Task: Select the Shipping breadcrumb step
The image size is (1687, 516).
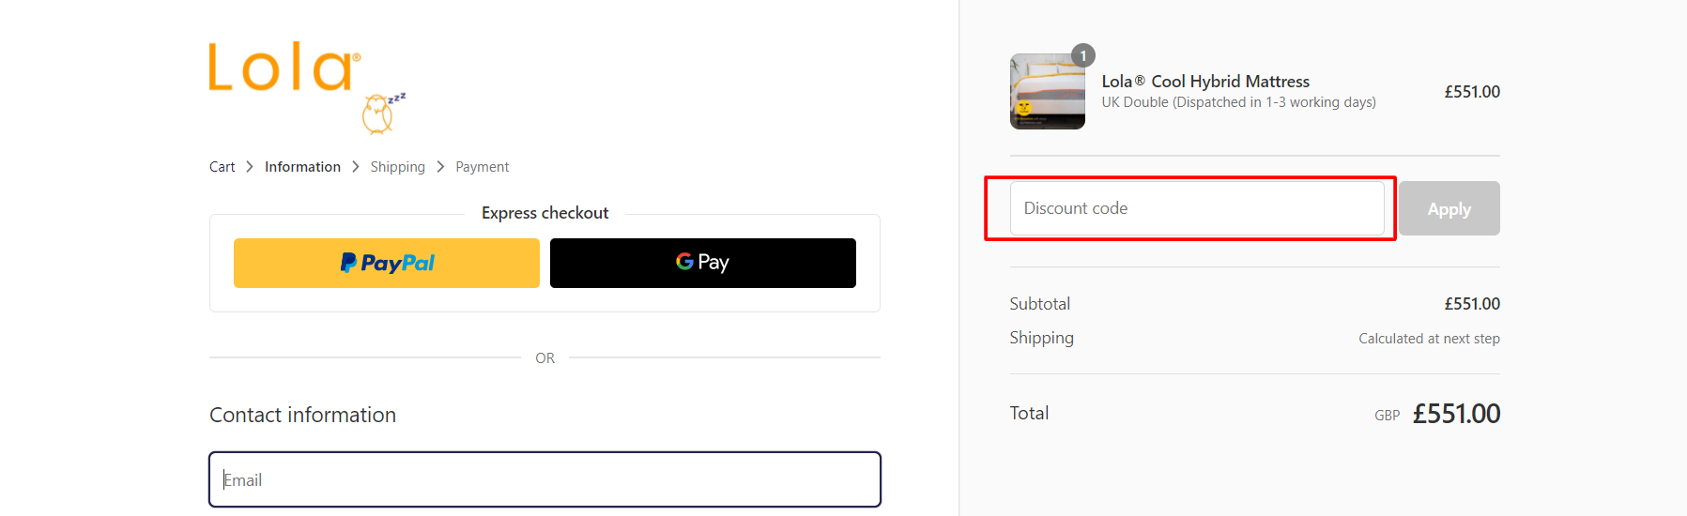Action: pyautogui.click(x=398, y=167)
